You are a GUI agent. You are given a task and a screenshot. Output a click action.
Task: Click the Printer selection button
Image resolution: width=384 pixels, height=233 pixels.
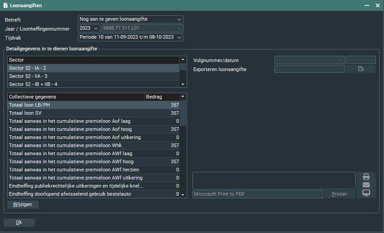[x=339, y=194]
